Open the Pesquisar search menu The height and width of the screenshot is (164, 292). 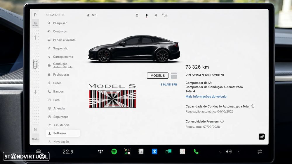coord(57,23)
